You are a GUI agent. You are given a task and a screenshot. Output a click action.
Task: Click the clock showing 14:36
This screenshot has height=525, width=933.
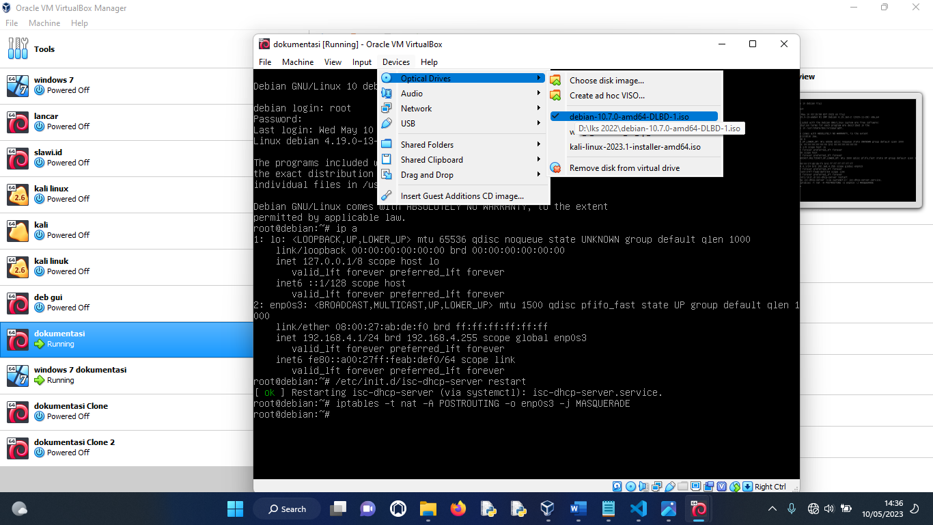tap(893, 503)
